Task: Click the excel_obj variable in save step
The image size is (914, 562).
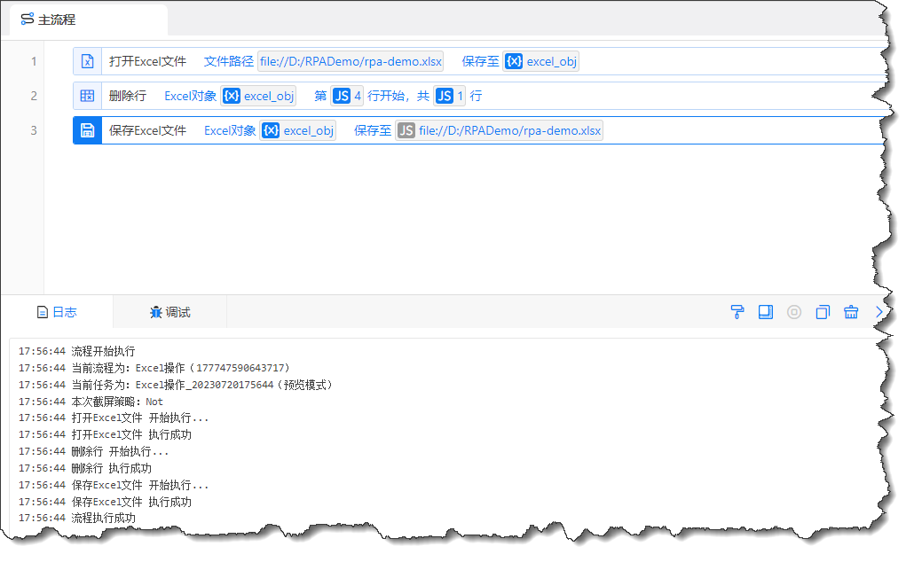Action: [x=298, y=130]
